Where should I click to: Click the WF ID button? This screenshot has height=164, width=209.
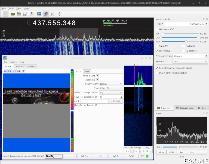tap(116, 156)
